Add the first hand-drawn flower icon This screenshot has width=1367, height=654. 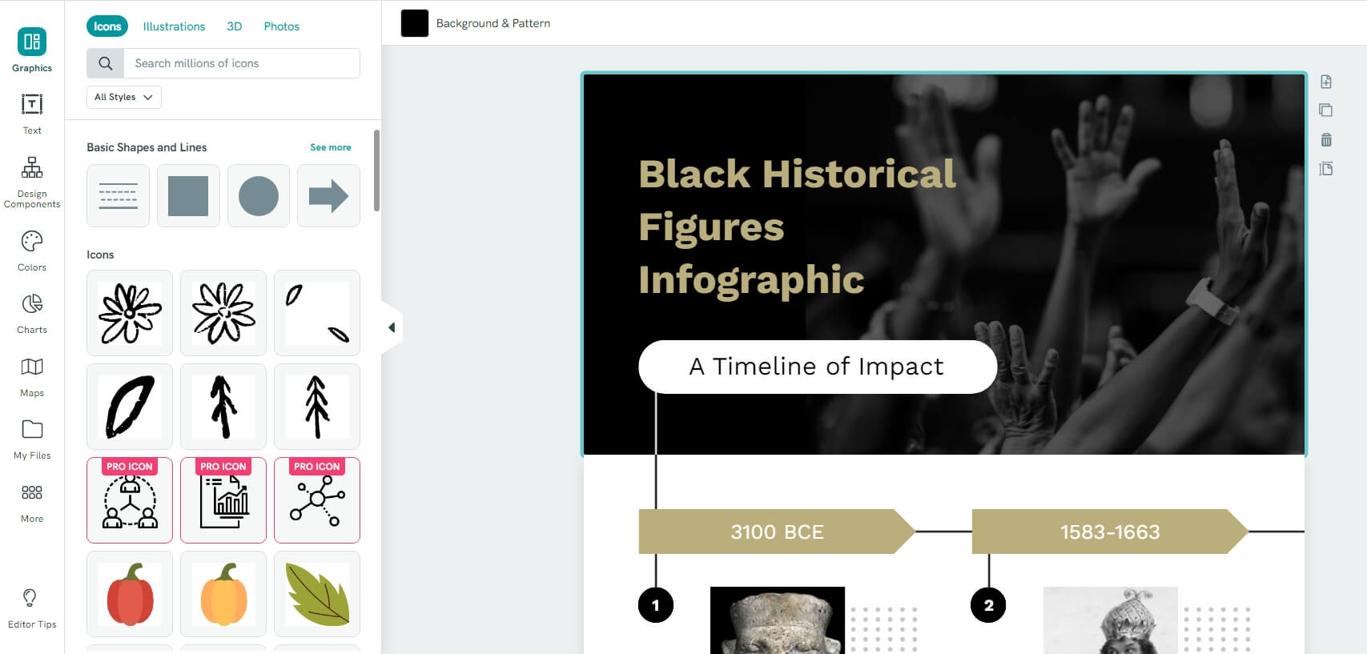(x=130, y=313)
